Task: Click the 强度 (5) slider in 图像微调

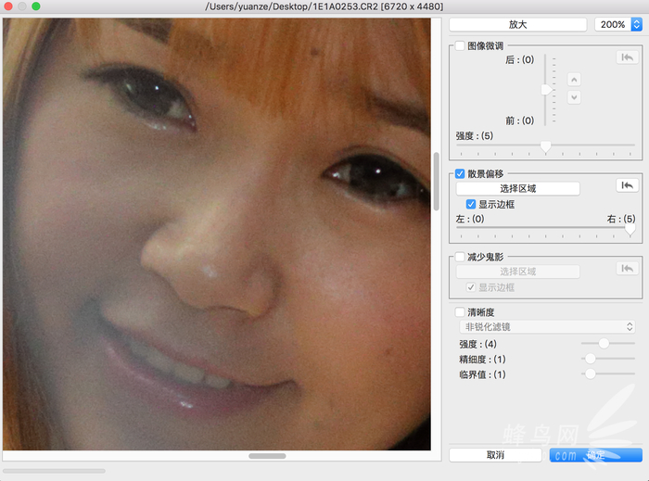Action: 545,146
